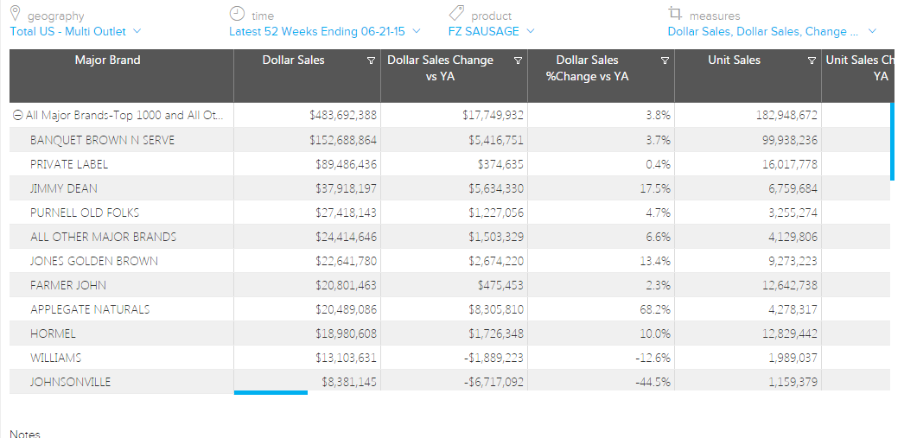Collapse All Major Brands row group
This screenshot has width=904, height=438.
pos(18,116)
